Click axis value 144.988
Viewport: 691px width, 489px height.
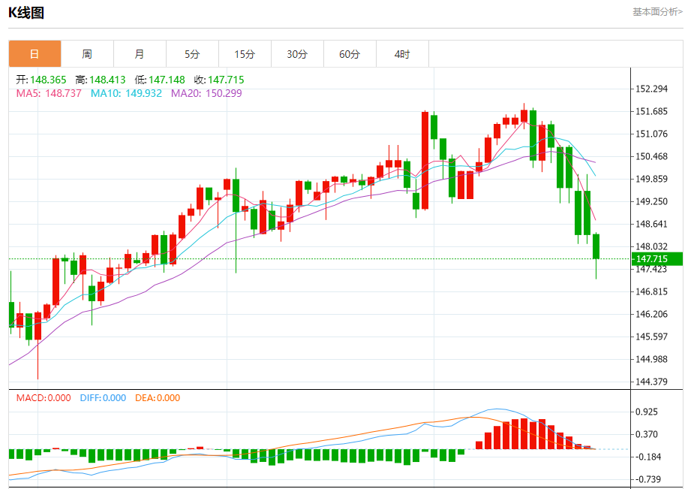click(651, 359)
